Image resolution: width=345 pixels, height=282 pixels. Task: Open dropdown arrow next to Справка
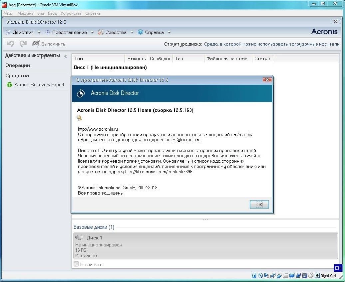[169, 33]
